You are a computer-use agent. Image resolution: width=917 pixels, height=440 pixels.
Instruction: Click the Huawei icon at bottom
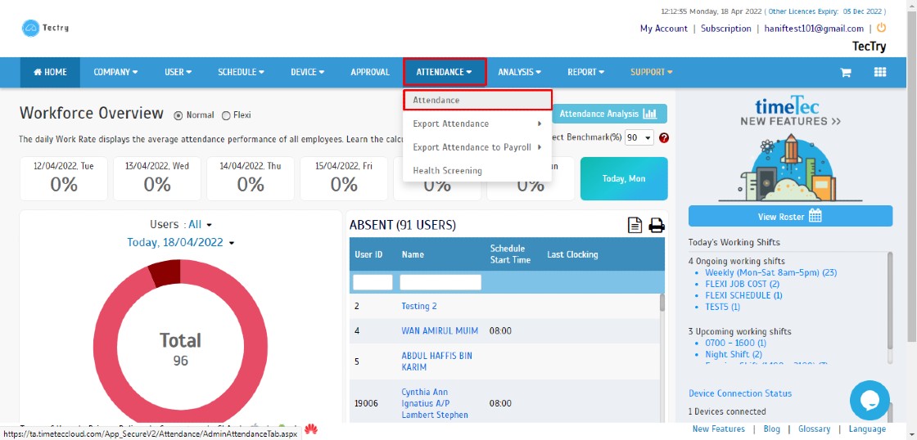click(310, 429)
